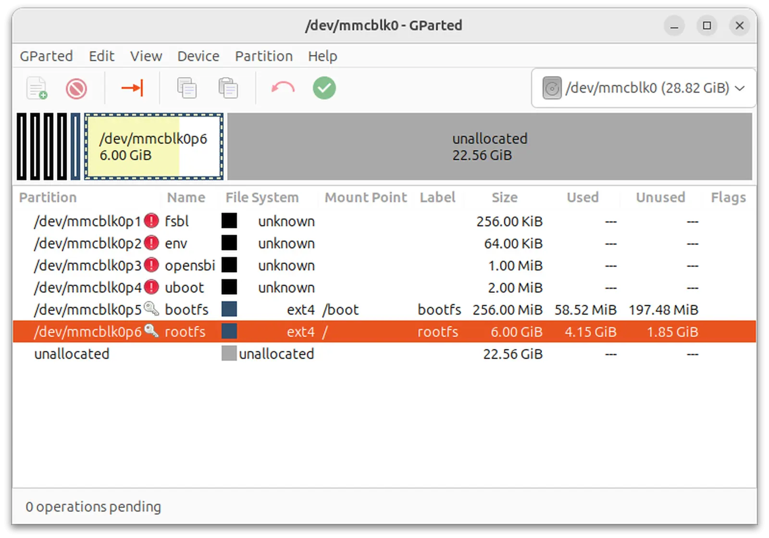769x538 pixels.
Task: Select the /dev/mmcblk0p6 block in disk map
Action: pos(154,147)
